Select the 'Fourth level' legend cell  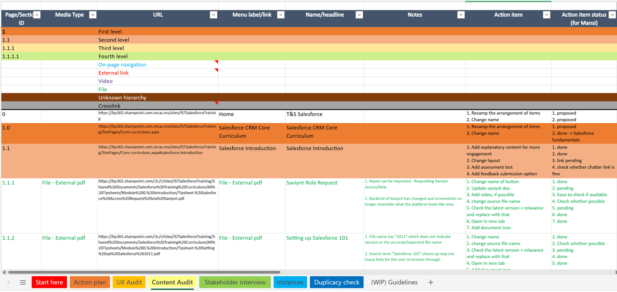click(x=158, y=56)
